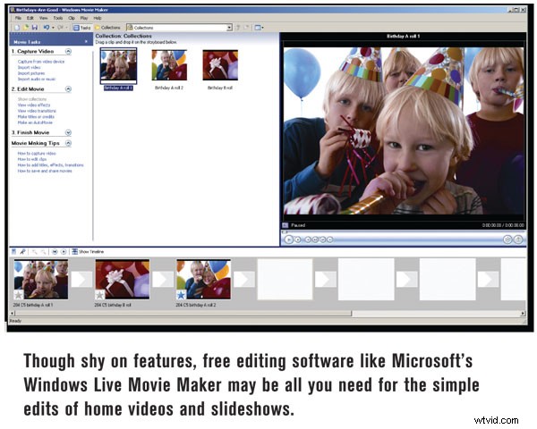Collapse the Movie Making Tips section
The width and height of the screenshot is (537, 429).
tap(68, 143)
